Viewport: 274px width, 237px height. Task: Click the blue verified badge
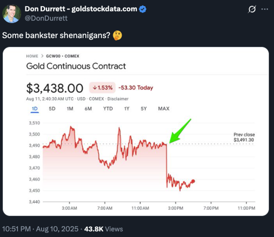pos(143,9)
